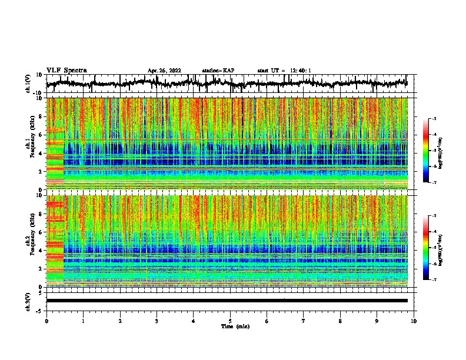The width and height of the screenshot is (466, 360).
Task: Click time axis tick label "7"
Action: [x=304, y=321]
